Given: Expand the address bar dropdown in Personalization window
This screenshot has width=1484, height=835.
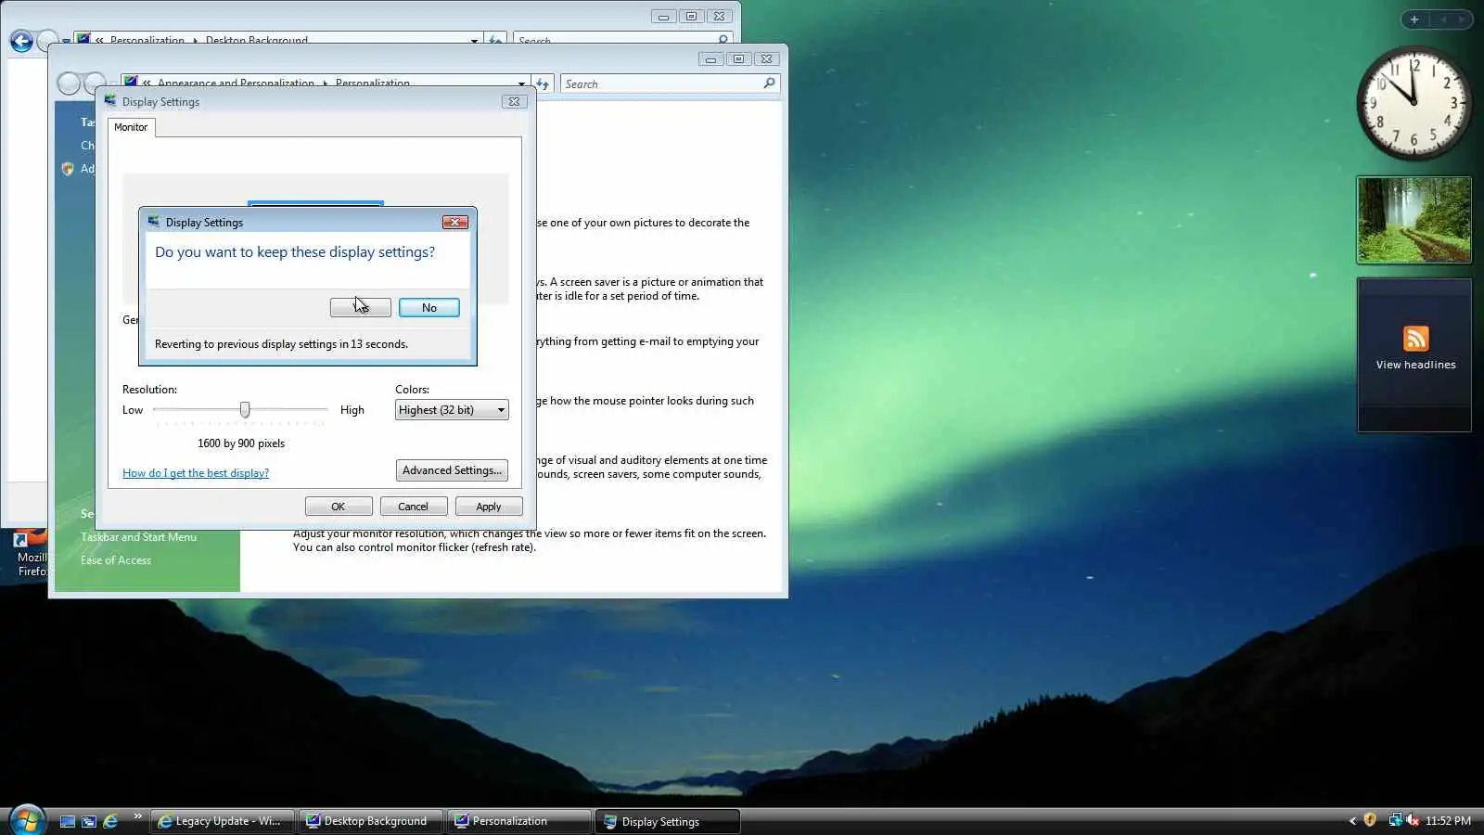Looking at the screenshot, I should tap(521, 84).
